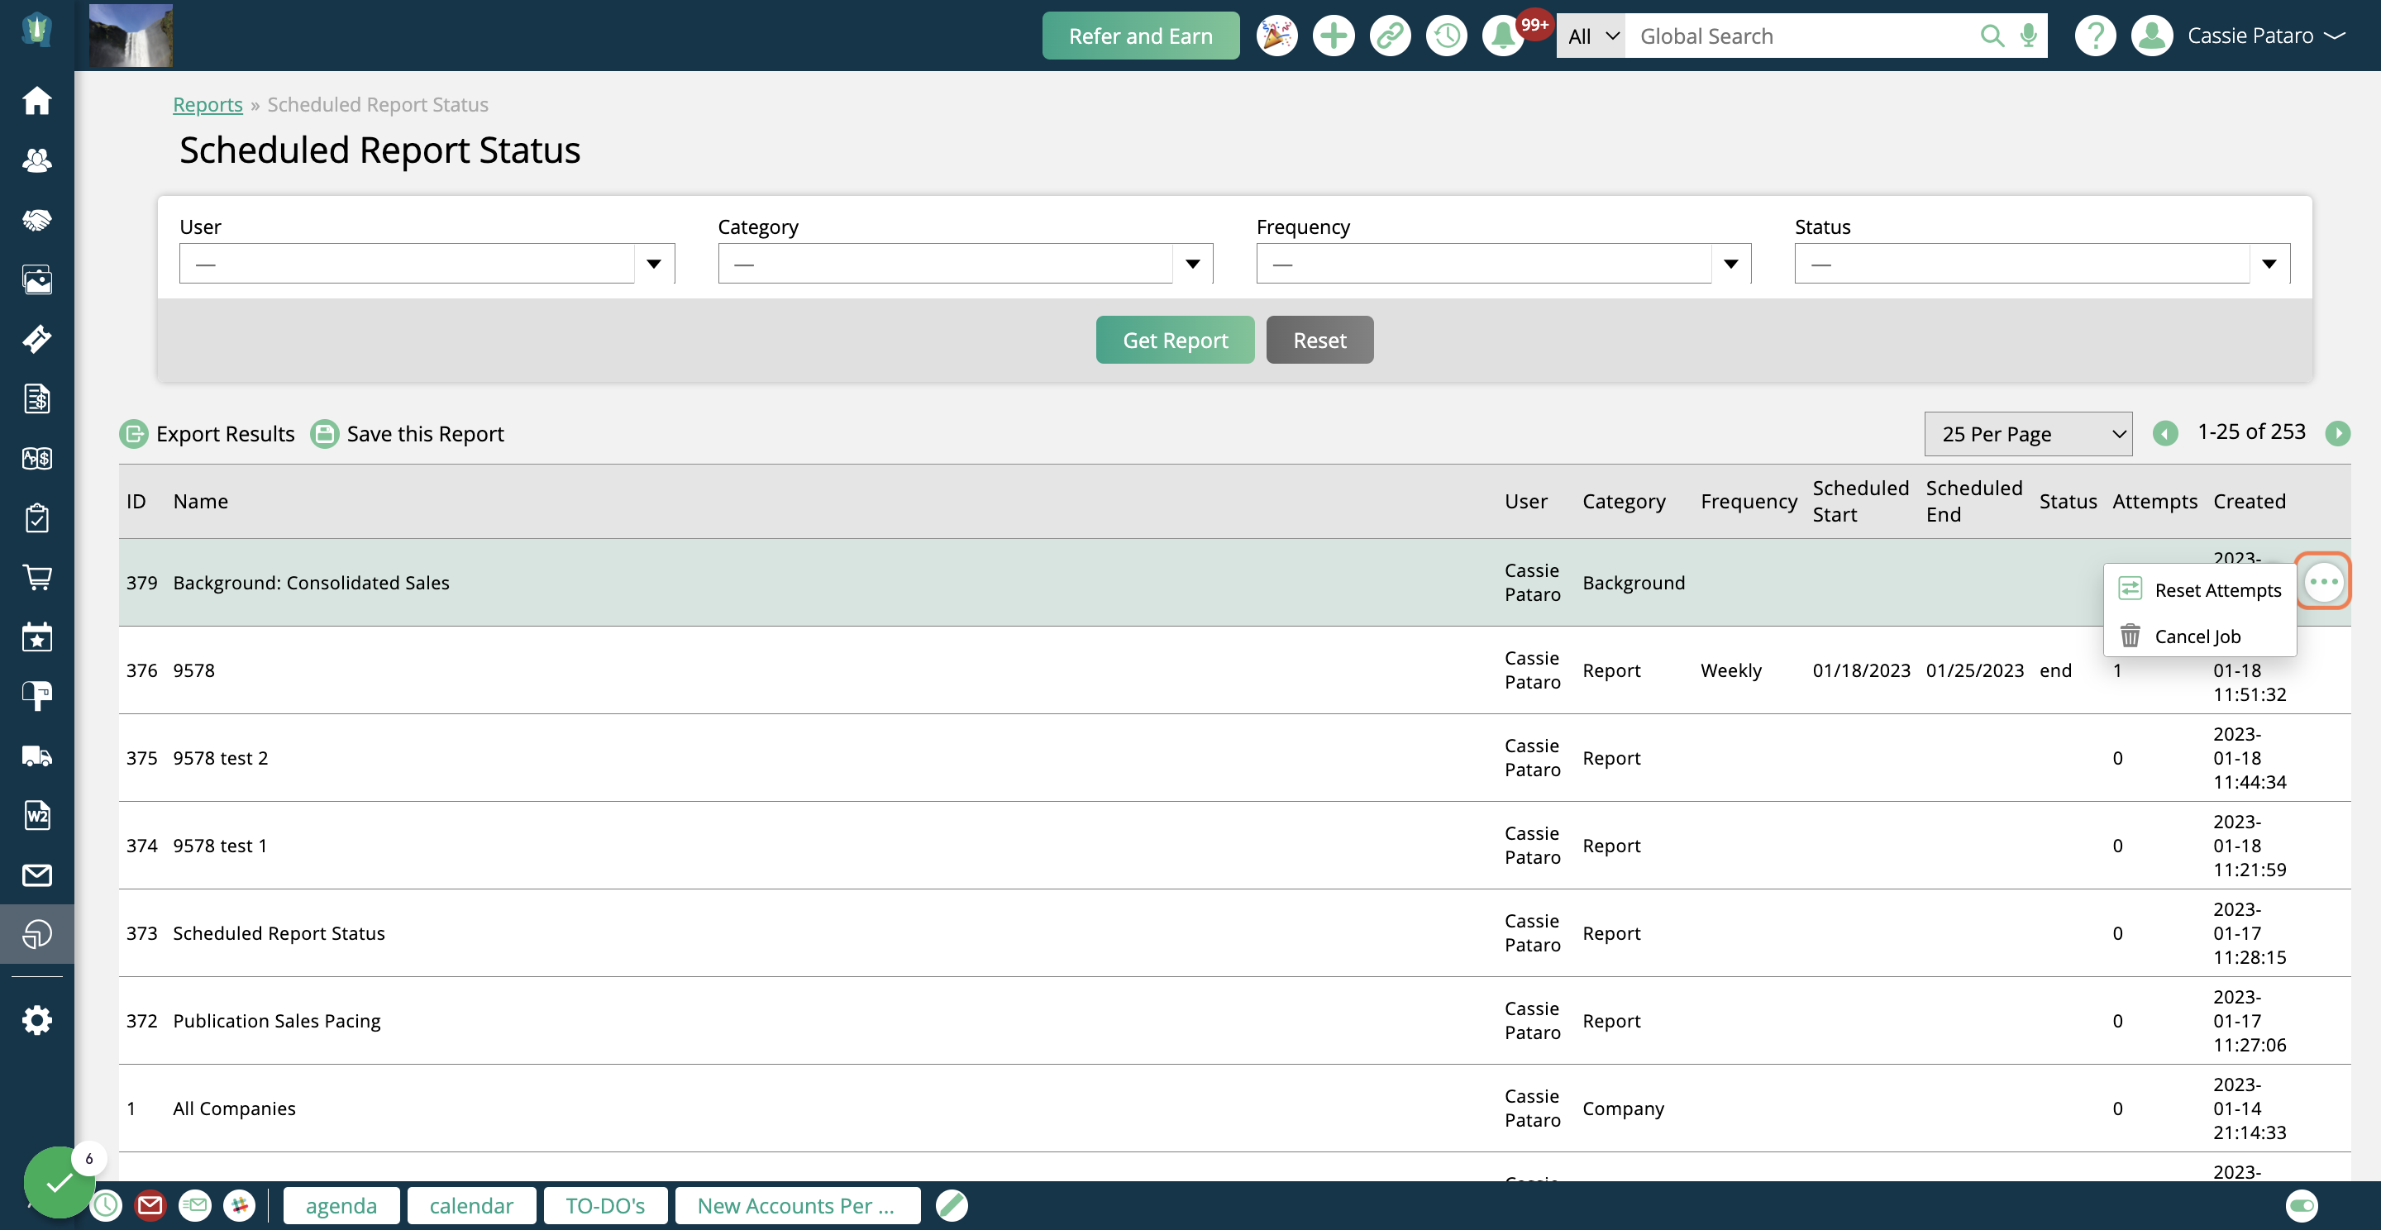2381x1230 pixels.
Task: Click the Name column header
Action: (x=201, y=501)
